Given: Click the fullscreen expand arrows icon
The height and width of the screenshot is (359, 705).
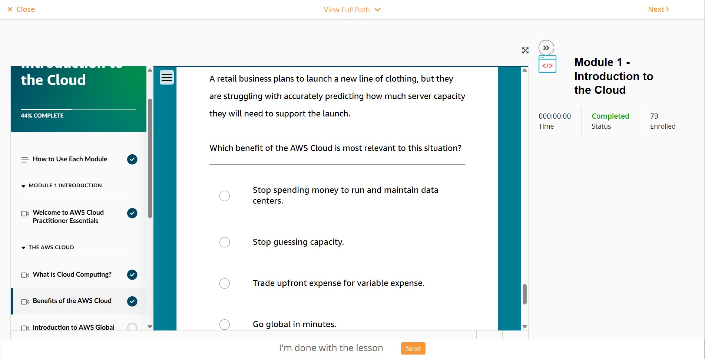Looking at the screenshot, I should (x=525, y=50).
